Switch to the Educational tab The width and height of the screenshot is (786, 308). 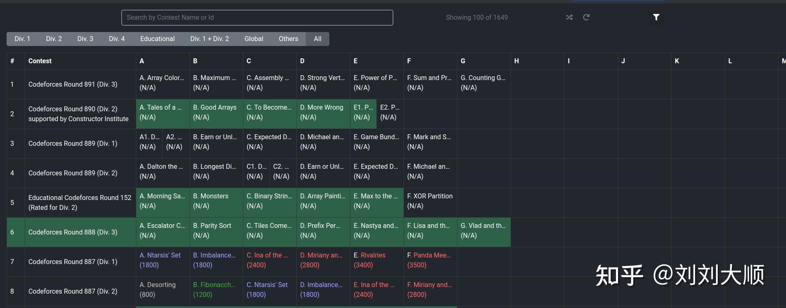tap(157, 39)
